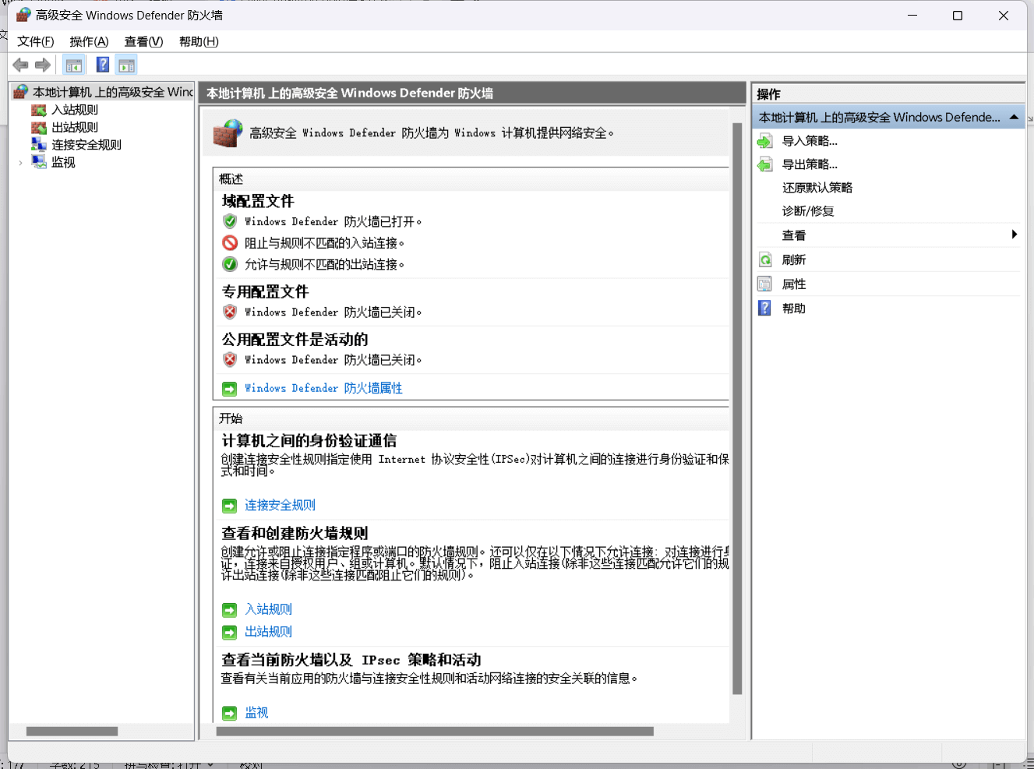Click the 域配置文件 heading
Image resolution: width=1034 pixels, height=769 pixels.
pyautogui.click(x=258, y=201)
